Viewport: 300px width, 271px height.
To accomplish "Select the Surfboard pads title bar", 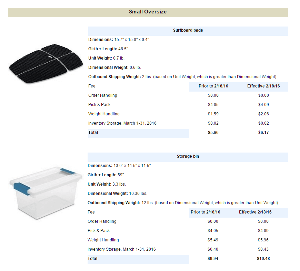I will pyautogui.click(x=188, y=30).
